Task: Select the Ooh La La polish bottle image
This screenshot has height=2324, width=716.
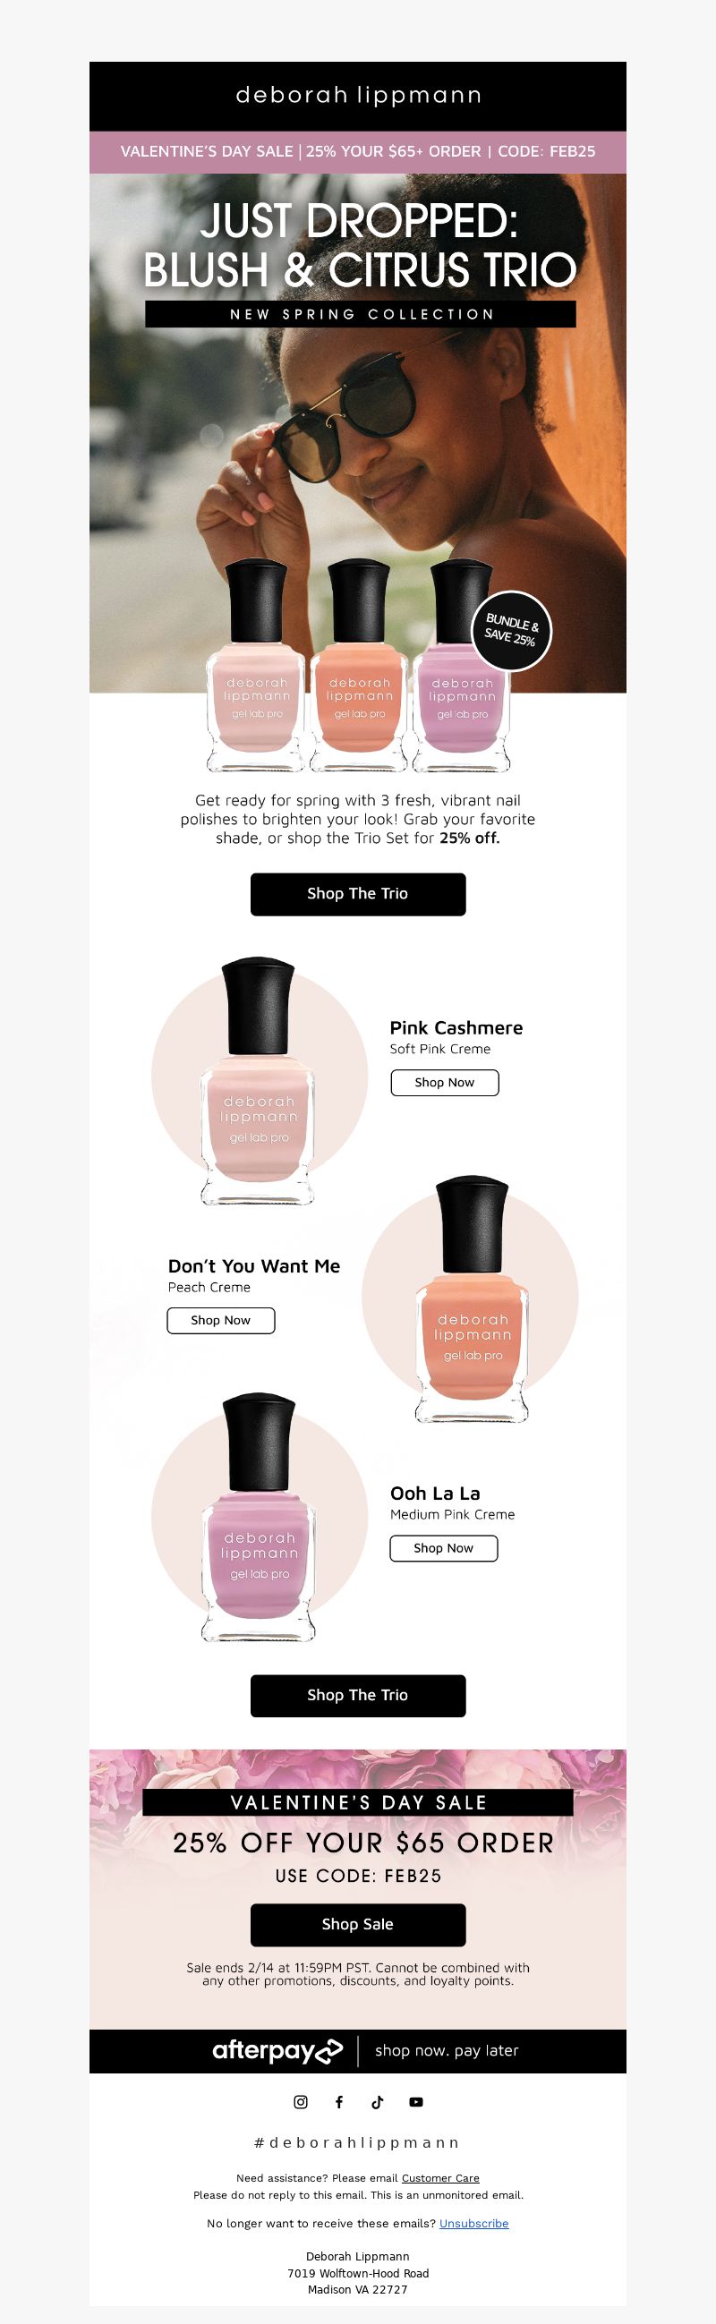Action: coord(259,1518)
